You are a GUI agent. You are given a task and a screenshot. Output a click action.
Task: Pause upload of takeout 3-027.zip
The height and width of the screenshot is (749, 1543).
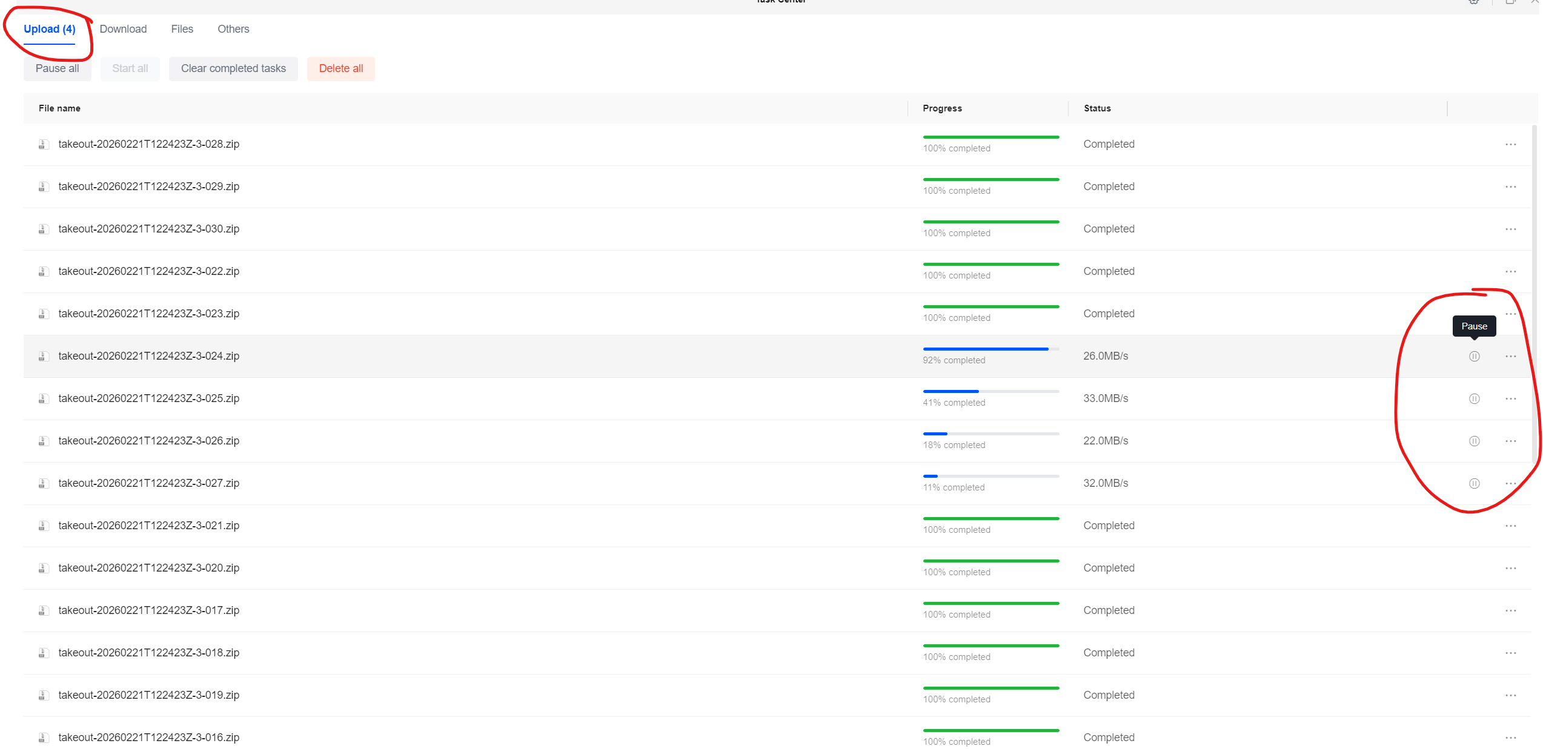pyautogui.click(x=1474, y=483)
